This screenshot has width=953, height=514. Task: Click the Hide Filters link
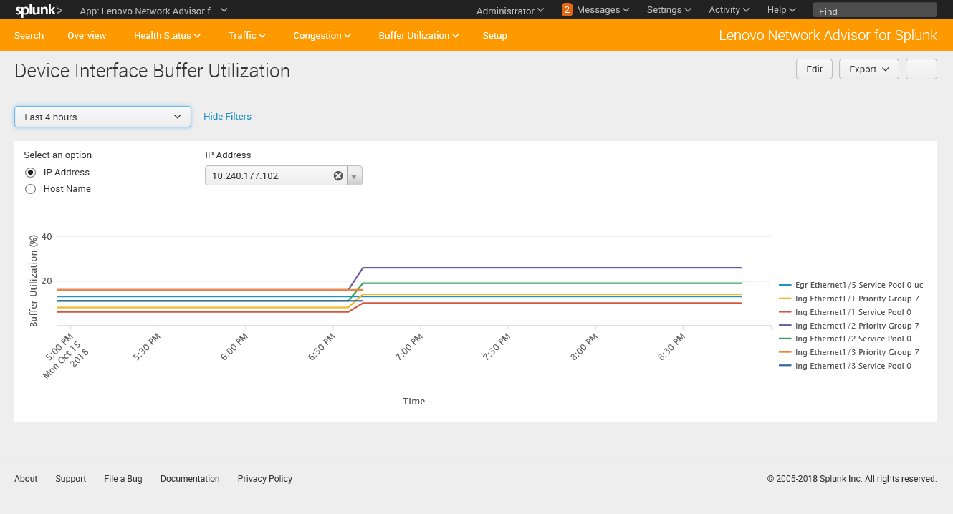[x=227, y=116]
